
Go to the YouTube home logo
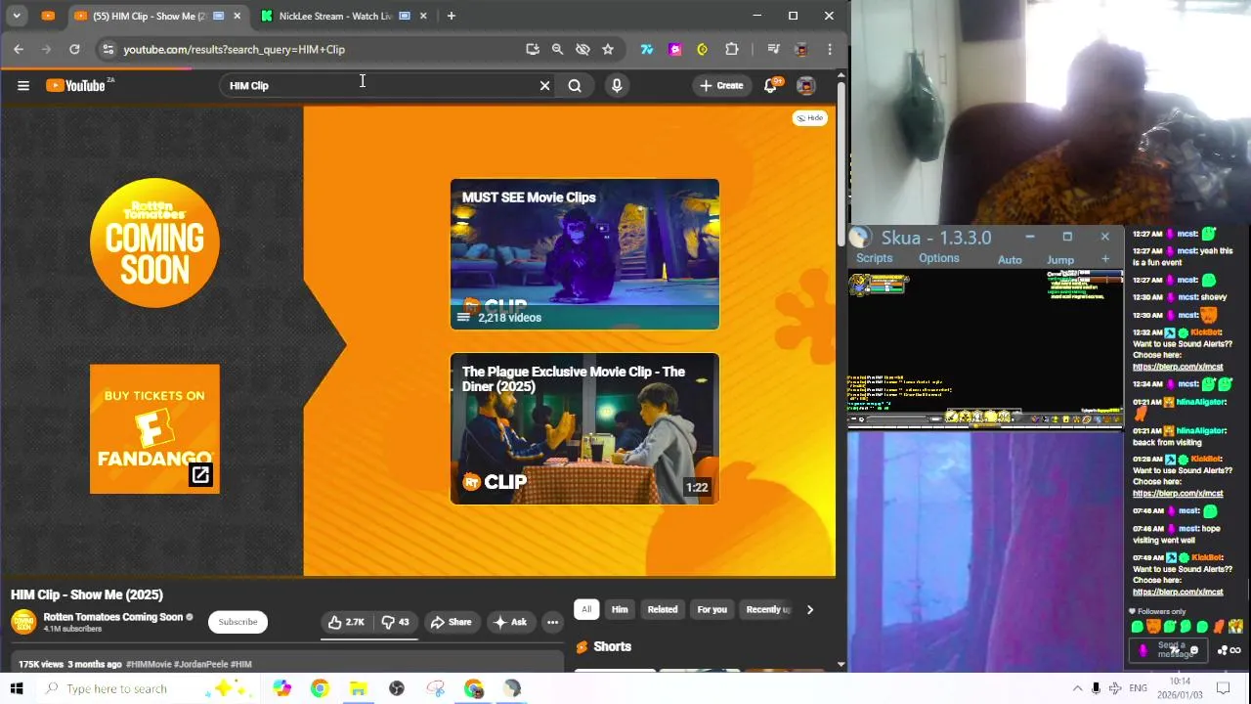click(75, 86)
